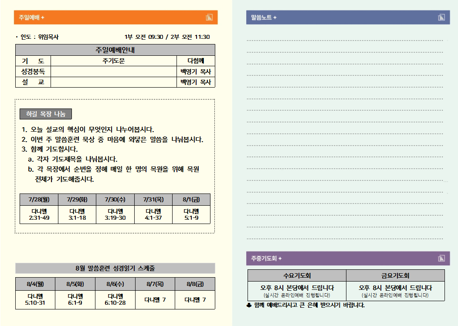
Task: Expand the 말씀노트 + section title
Action: point(264,17)
